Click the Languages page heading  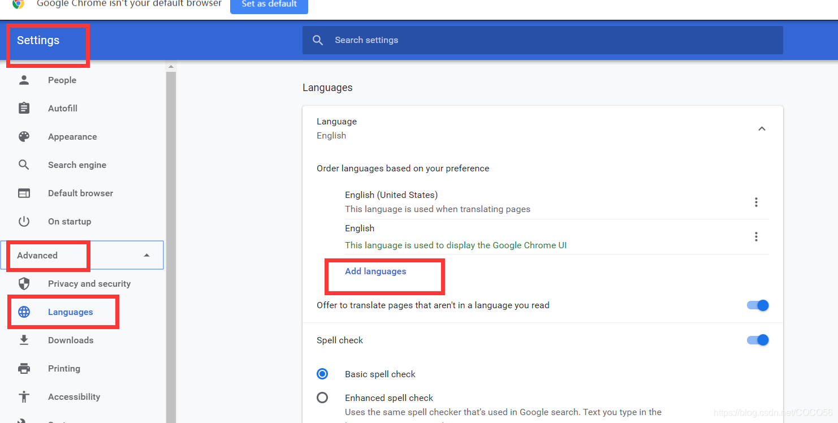(x=327, y=88)
